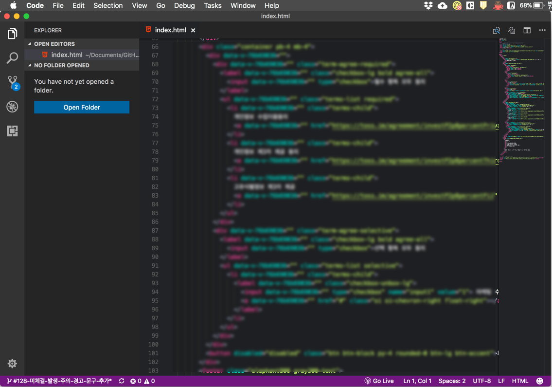Split the editor with split icon

point(527,30)
